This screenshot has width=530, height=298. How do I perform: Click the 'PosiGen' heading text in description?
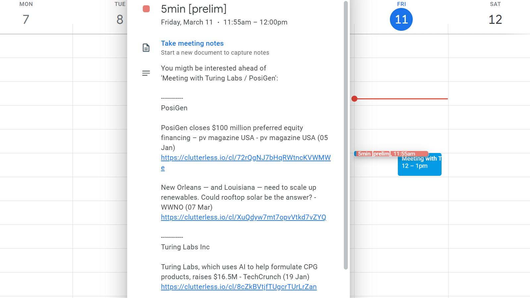pyautogui.click(x=174, y=108)
